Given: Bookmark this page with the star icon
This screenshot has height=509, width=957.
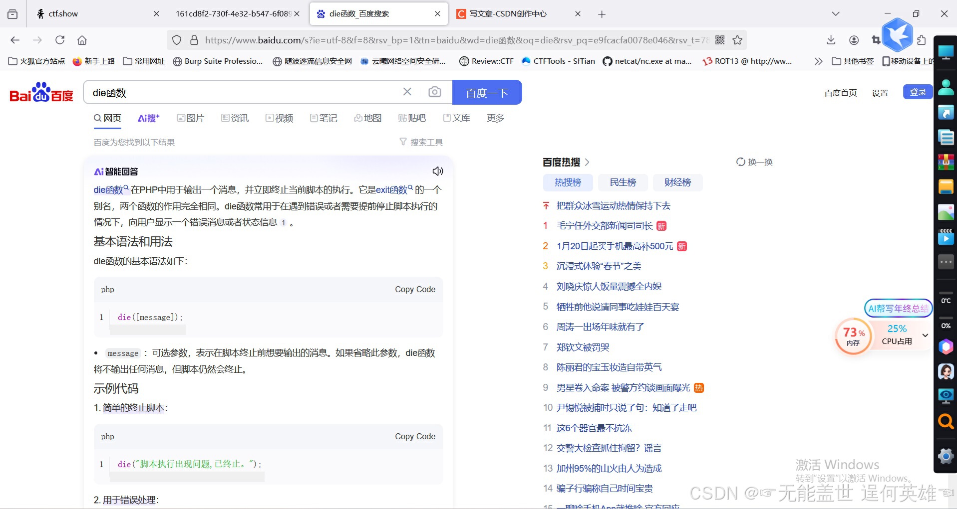Looking at the screenshot, I should [737, 40].
